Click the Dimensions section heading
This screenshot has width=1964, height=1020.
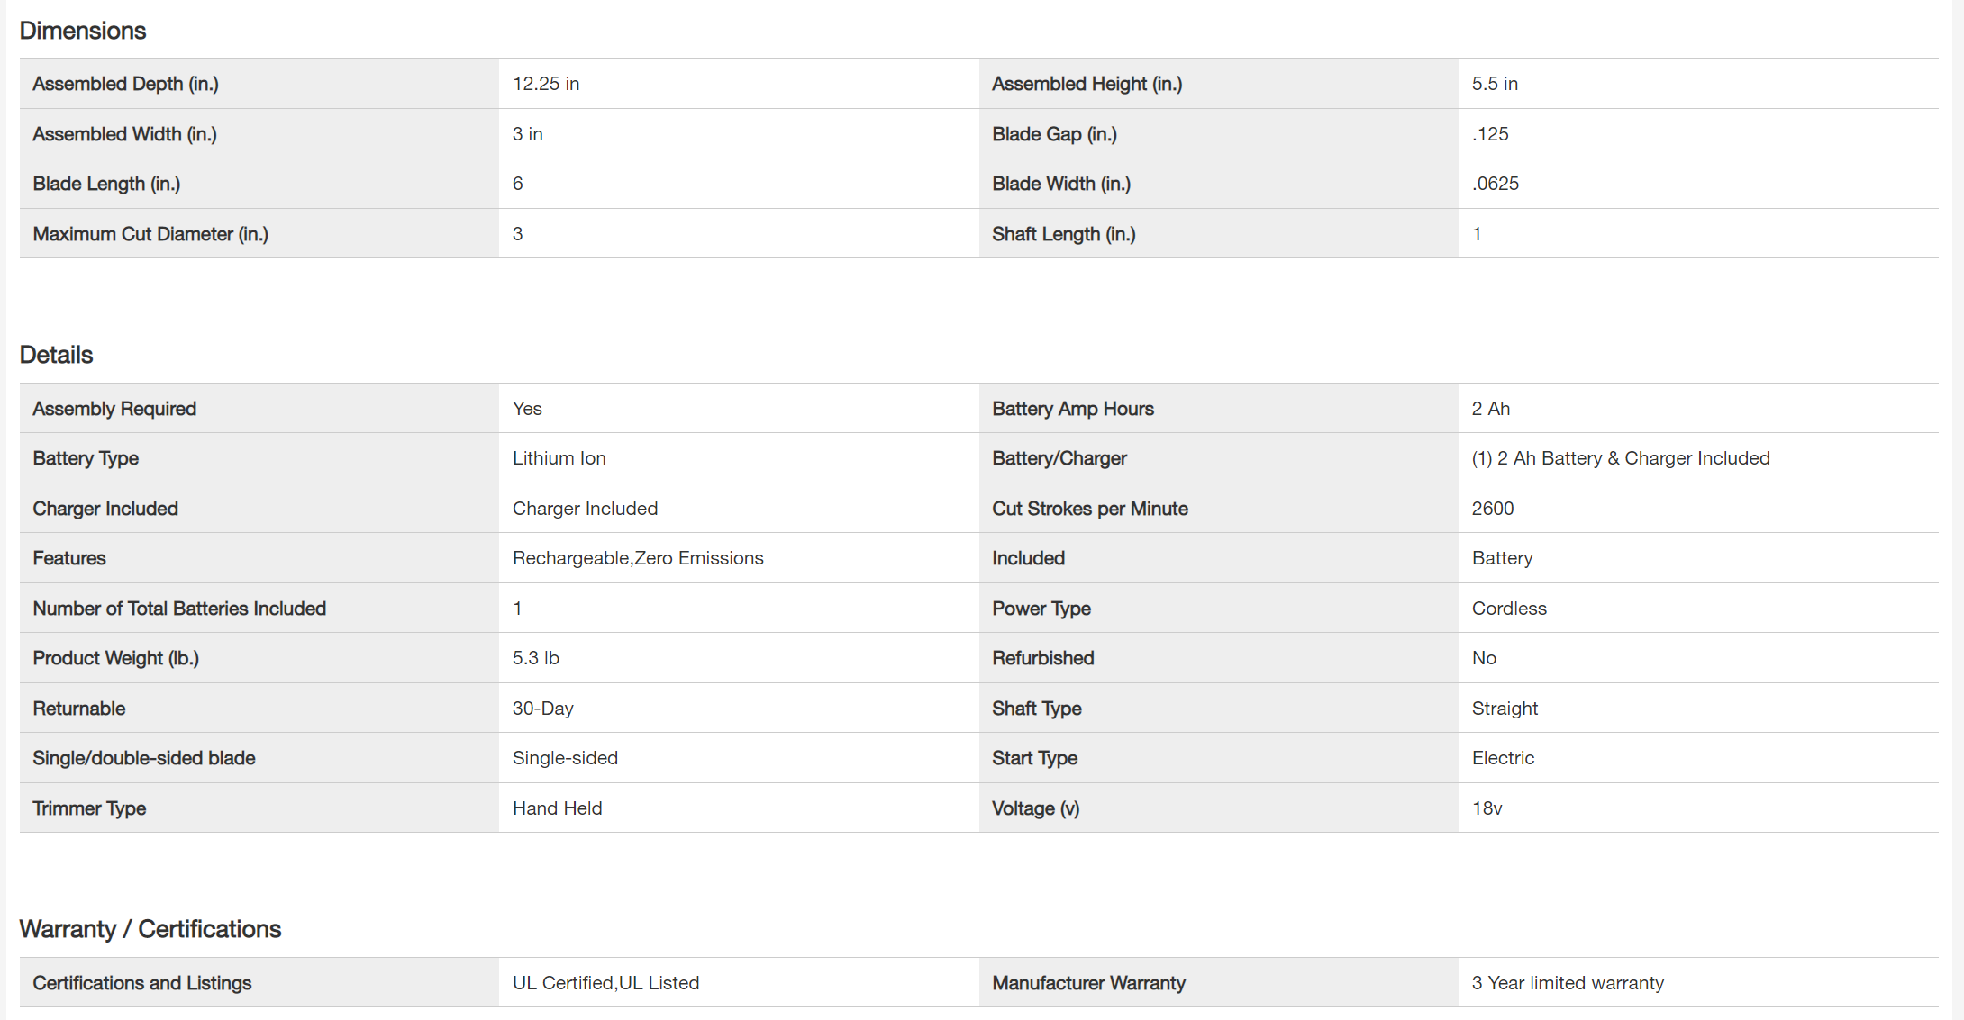83,31
